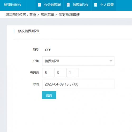Click the dropdown arrow in 分类 field

tap(111, 61)
